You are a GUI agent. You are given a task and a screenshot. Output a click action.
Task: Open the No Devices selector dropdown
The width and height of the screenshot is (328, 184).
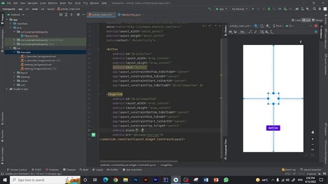tap(239, 9)
